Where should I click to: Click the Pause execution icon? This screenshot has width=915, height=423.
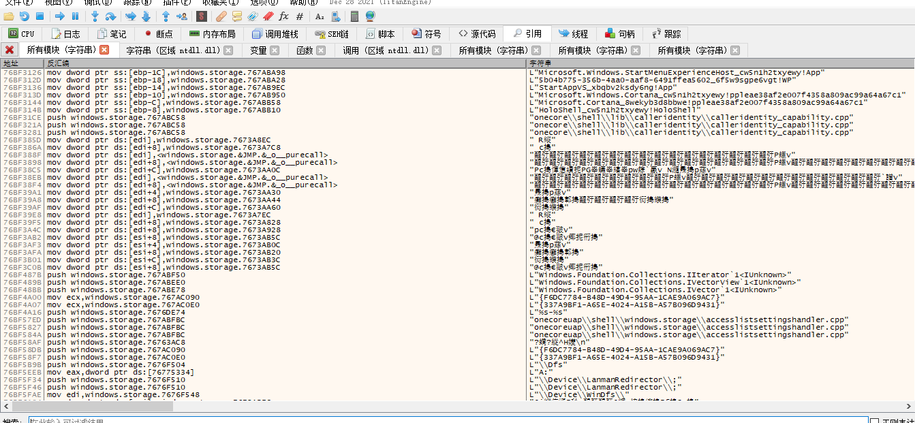pos(75,16)
